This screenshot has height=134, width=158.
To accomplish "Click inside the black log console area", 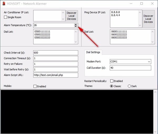I will point(77,112).
